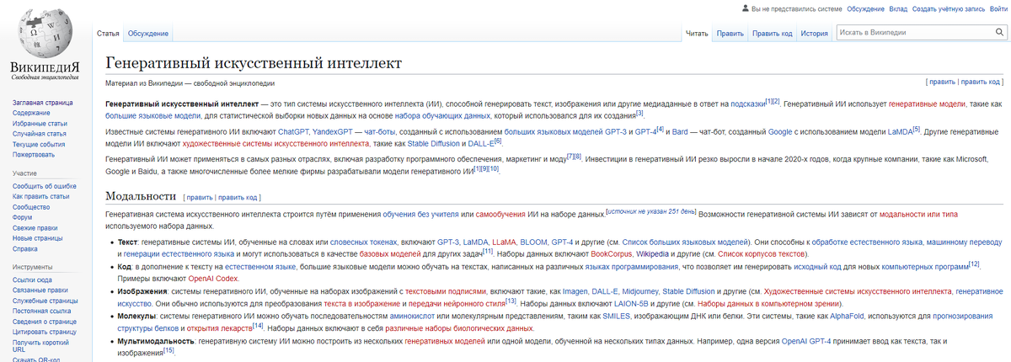Open the 'OpenAI Codex' link

214,278
